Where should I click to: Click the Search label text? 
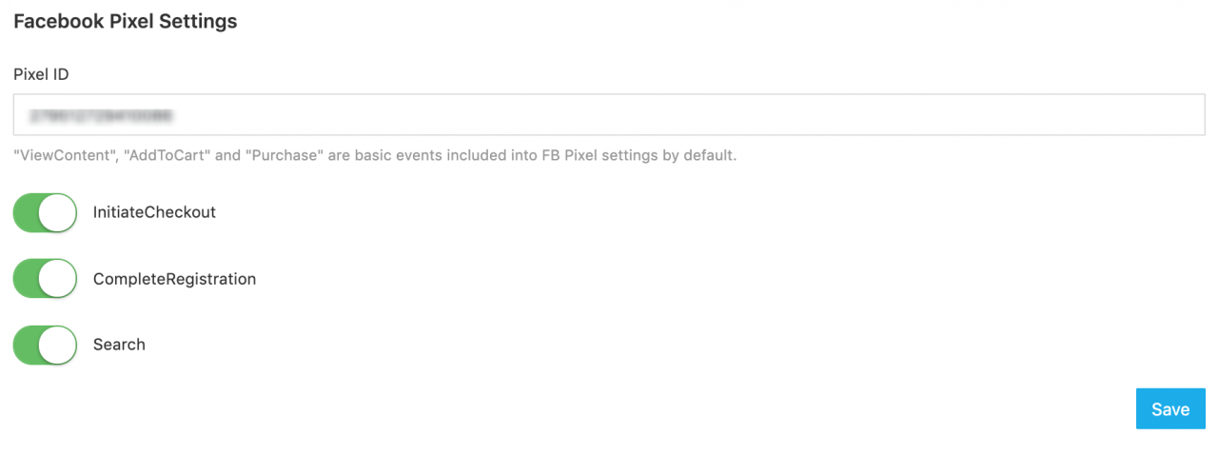[x=119, y=345]
